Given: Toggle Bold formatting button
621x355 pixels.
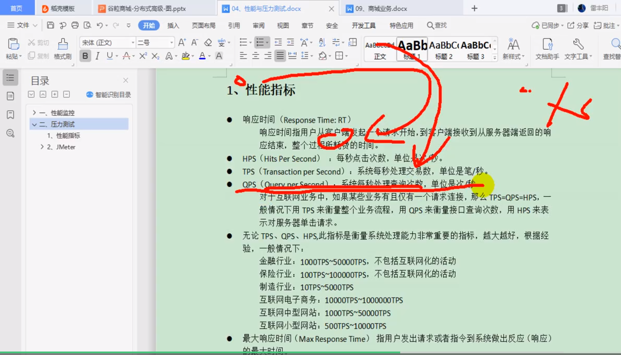Looking at the screenshot, I should [x=85, y=56].
